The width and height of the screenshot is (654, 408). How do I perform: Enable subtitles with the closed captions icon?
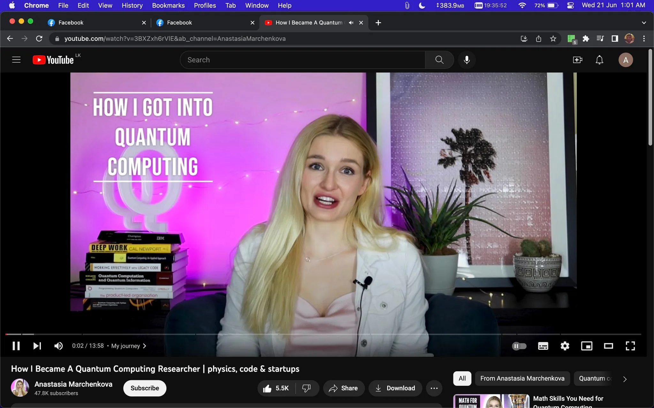coord(543,346)
